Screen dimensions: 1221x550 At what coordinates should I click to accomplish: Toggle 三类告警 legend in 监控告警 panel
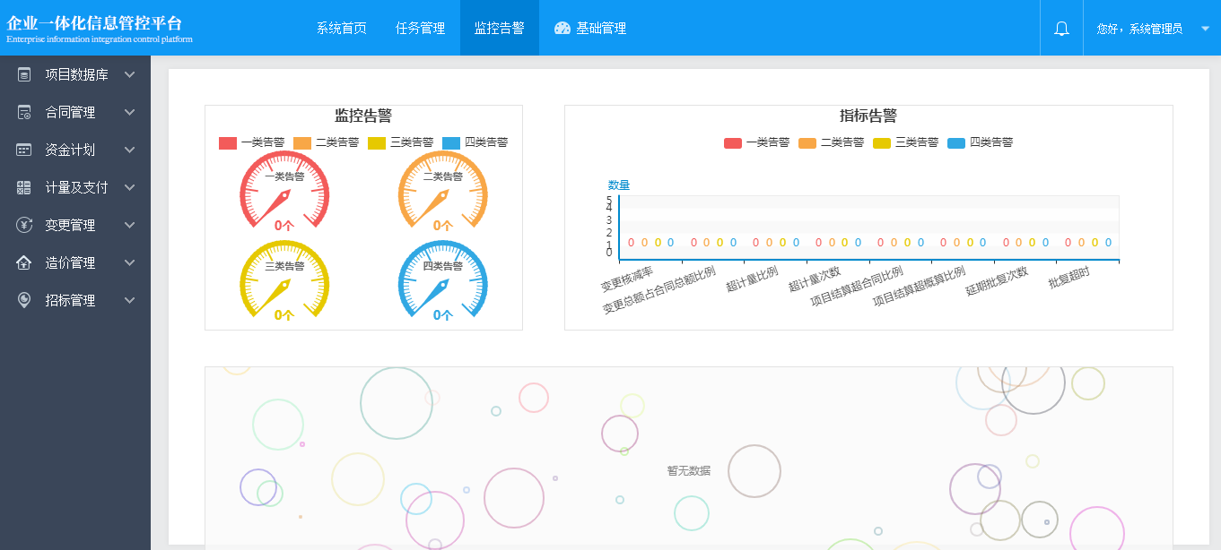coord(401,142)
